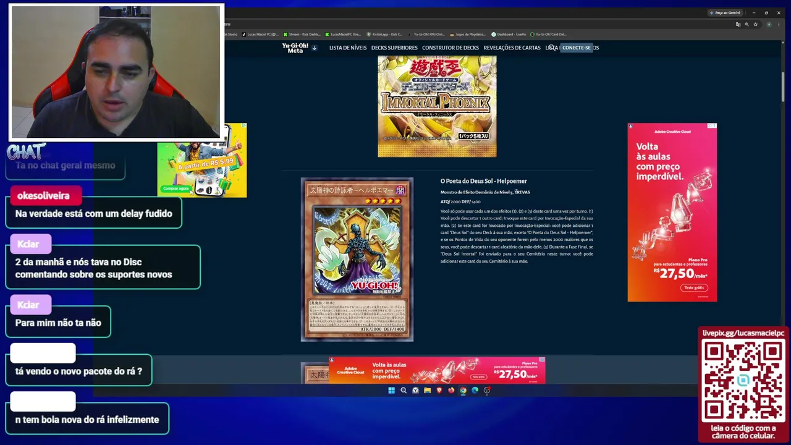
Task: Open the Revelações de Cartas menu
Action: 512,48
